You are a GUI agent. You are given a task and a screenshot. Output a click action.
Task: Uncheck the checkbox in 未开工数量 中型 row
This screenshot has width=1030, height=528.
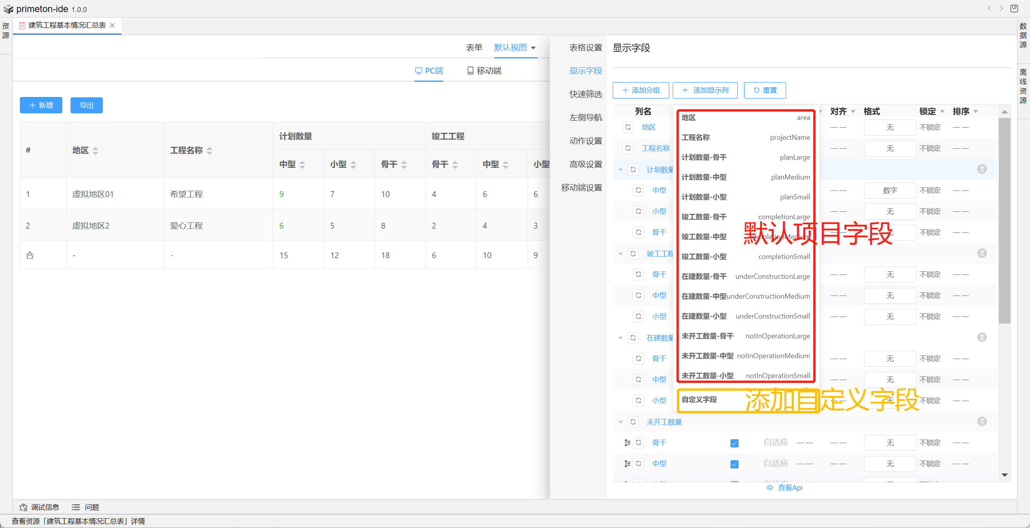[734, 464]
